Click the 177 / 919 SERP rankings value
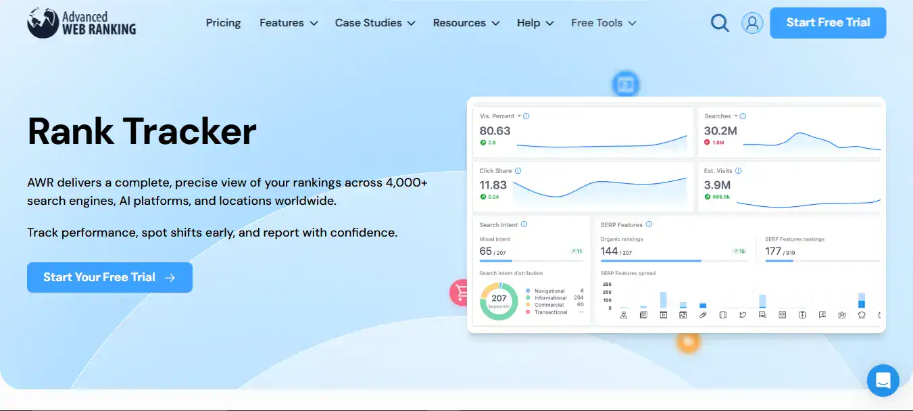The image size is (913, 411). click(x=780, y=251)
